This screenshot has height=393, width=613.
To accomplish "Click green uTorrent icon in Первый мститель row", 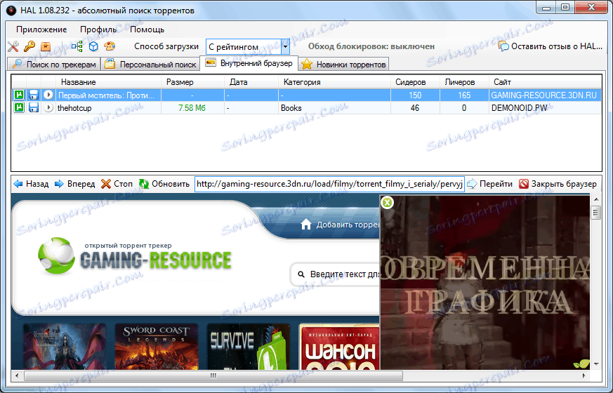I will click(x=19, y=95).
